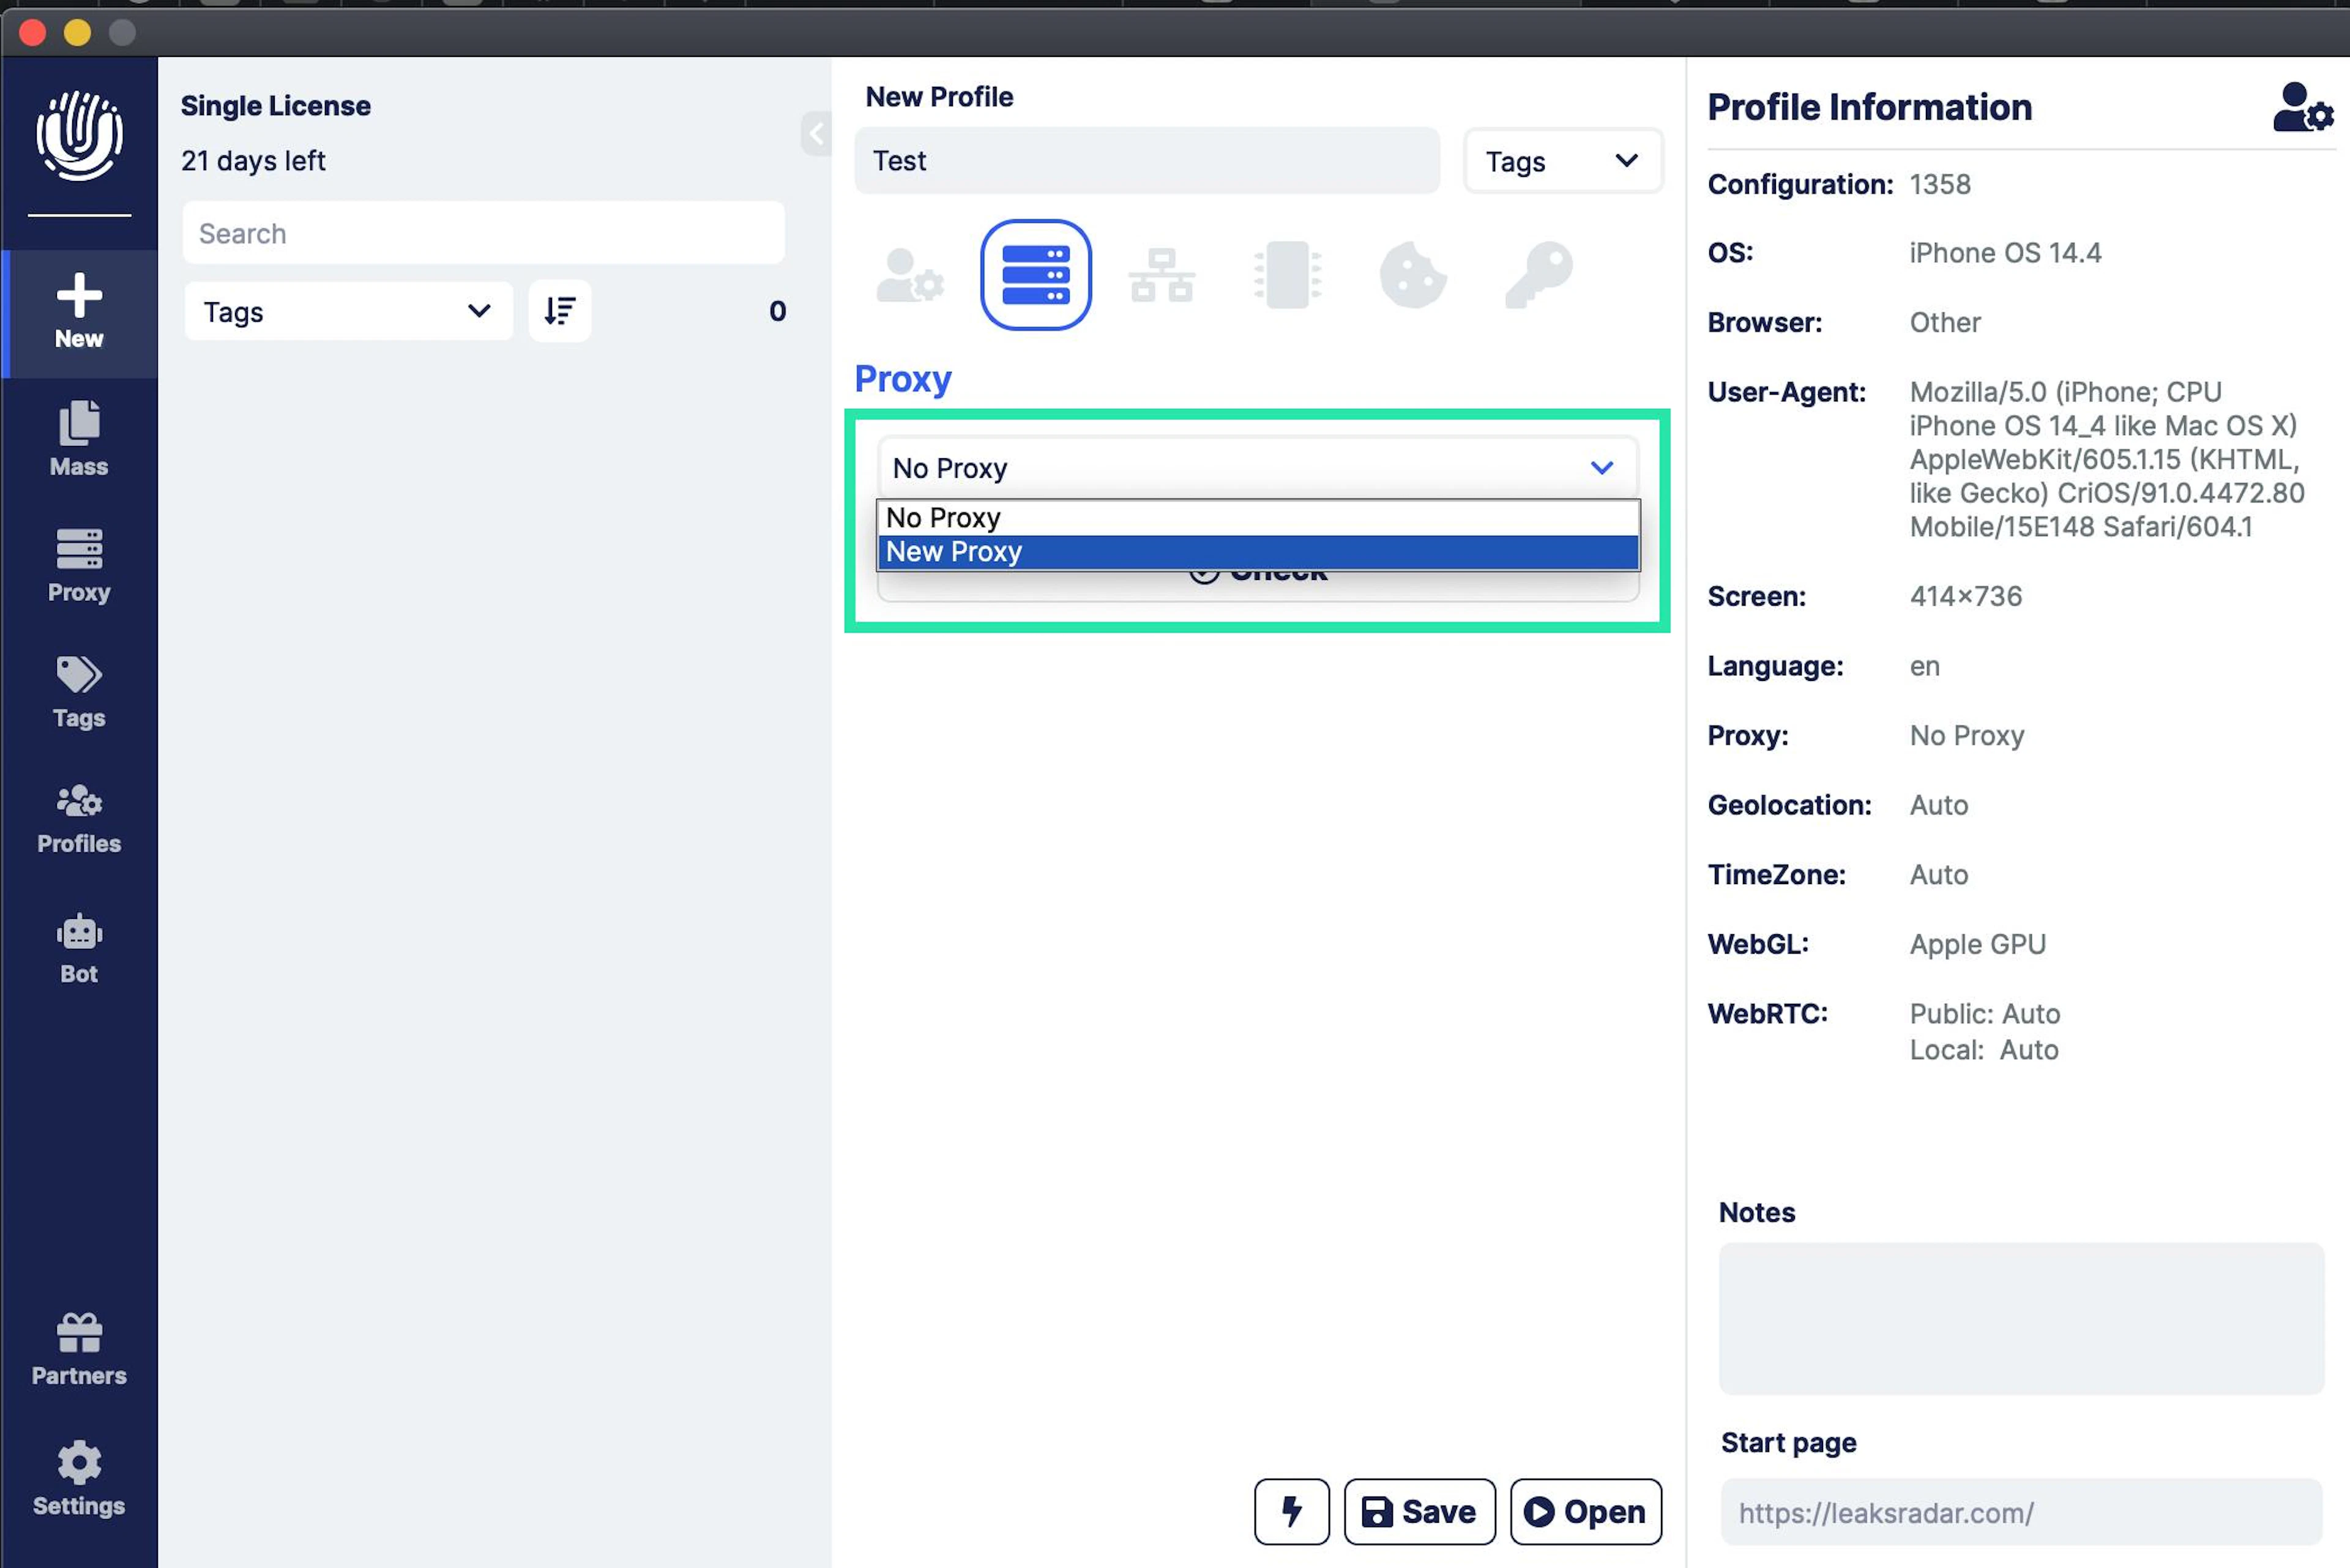2350x1568 pixels.
Task: Click the New Profile heading
Action: (x=939, y=97)
